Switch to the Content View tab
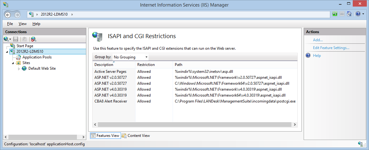369x150 pixels. point(136,136)
